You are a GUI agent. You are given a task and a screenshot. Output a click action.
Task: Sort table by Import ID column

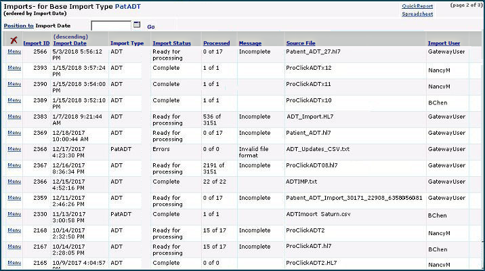[36, 43]
